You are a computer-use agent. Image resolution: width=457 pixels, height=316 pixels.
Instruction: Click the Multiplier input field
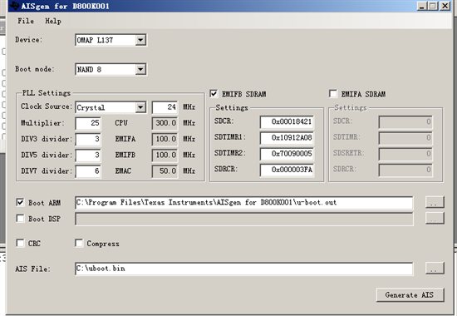[x=88, y=123]
